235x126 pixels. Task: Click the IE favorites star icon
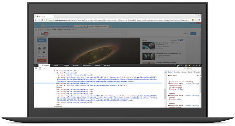coord(197,26)
